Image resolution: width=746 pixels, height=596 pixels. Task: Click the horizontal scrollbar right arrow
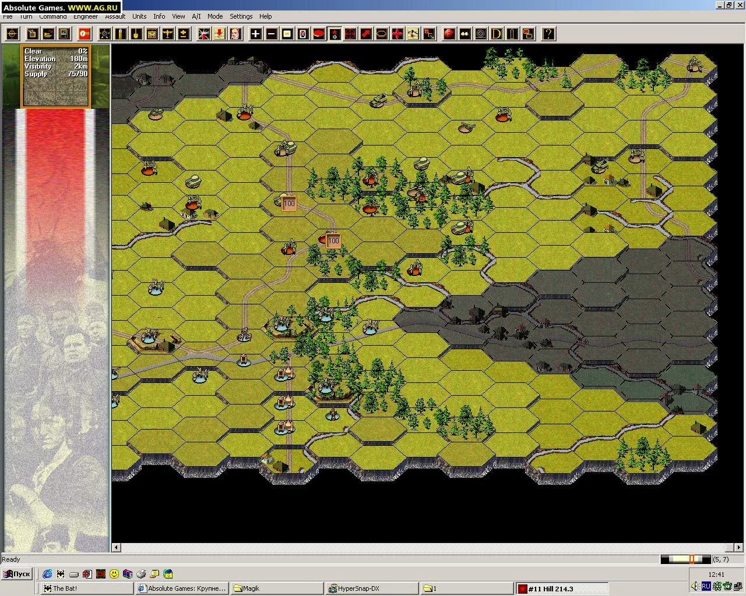(738, 548)
